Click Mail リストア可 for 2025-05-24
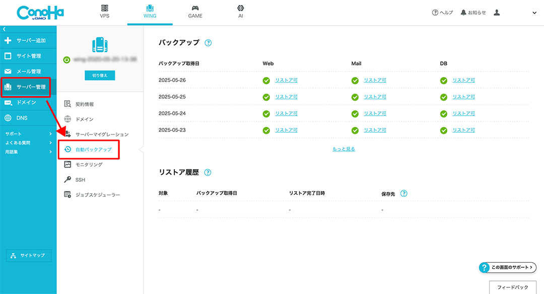 coord(375,113)
